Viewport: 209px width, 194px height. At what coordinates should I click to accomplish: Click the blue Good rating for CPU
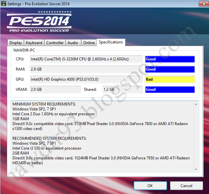(x=170, y=59)
